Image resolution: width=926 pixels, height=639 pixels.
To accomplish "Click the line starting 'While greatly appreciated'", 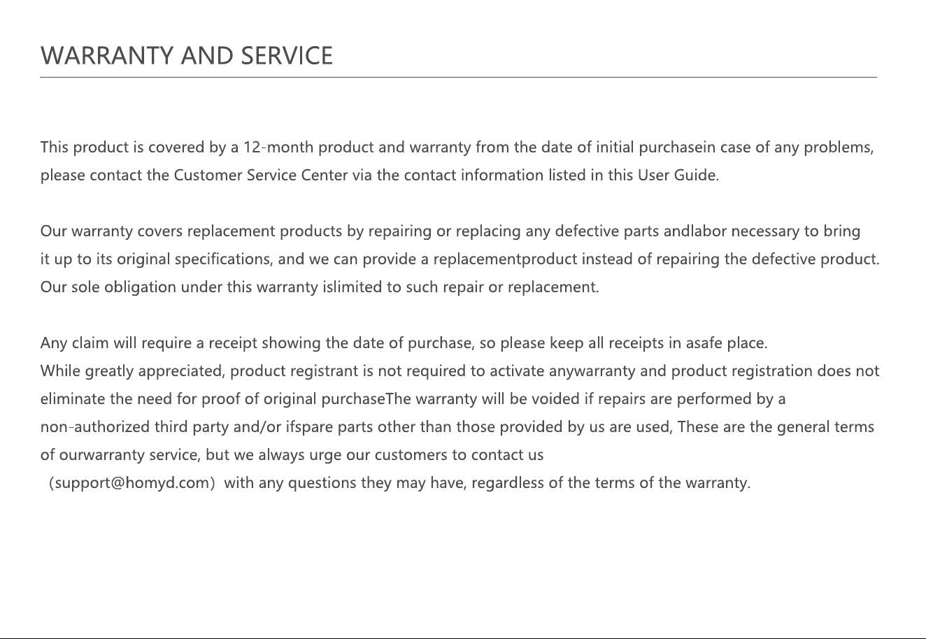I will (460, 371).
